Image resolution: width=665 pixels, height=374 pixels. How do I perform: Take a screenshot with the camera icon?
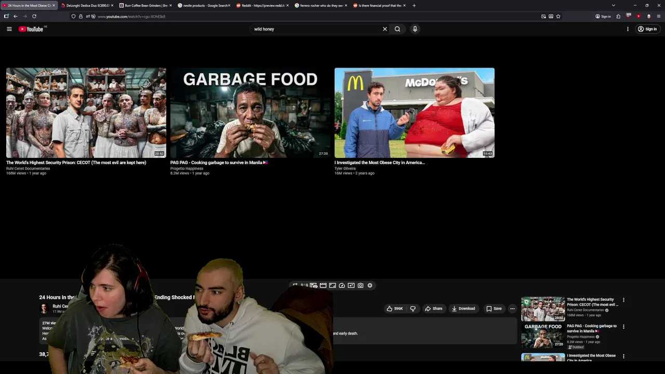tap(361, 286)
